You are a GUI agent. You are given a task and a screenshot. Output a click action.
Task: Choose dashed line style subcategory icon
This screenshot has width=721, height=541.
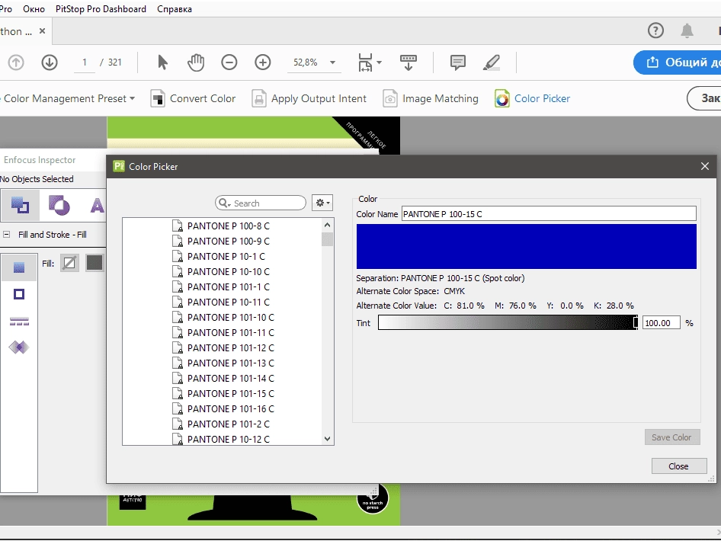[19, 321]
